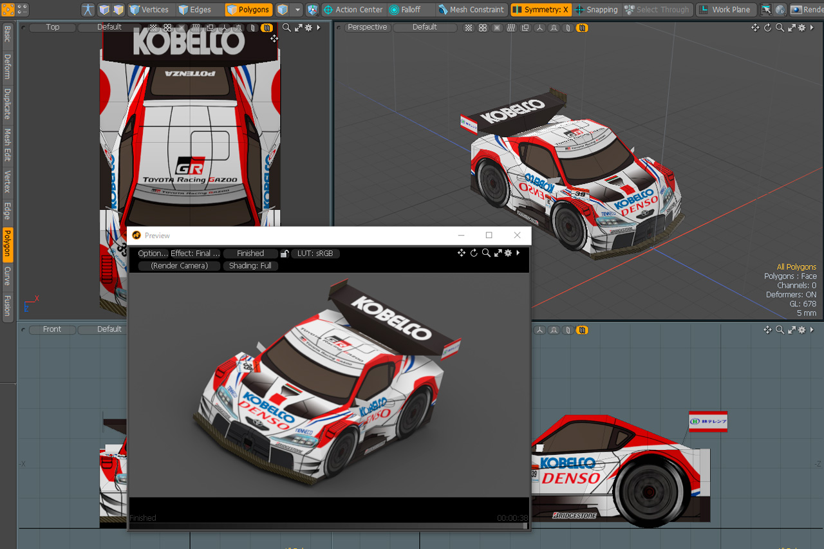Maximize the Perspective viewport via expand icon

tap(791, 28)
